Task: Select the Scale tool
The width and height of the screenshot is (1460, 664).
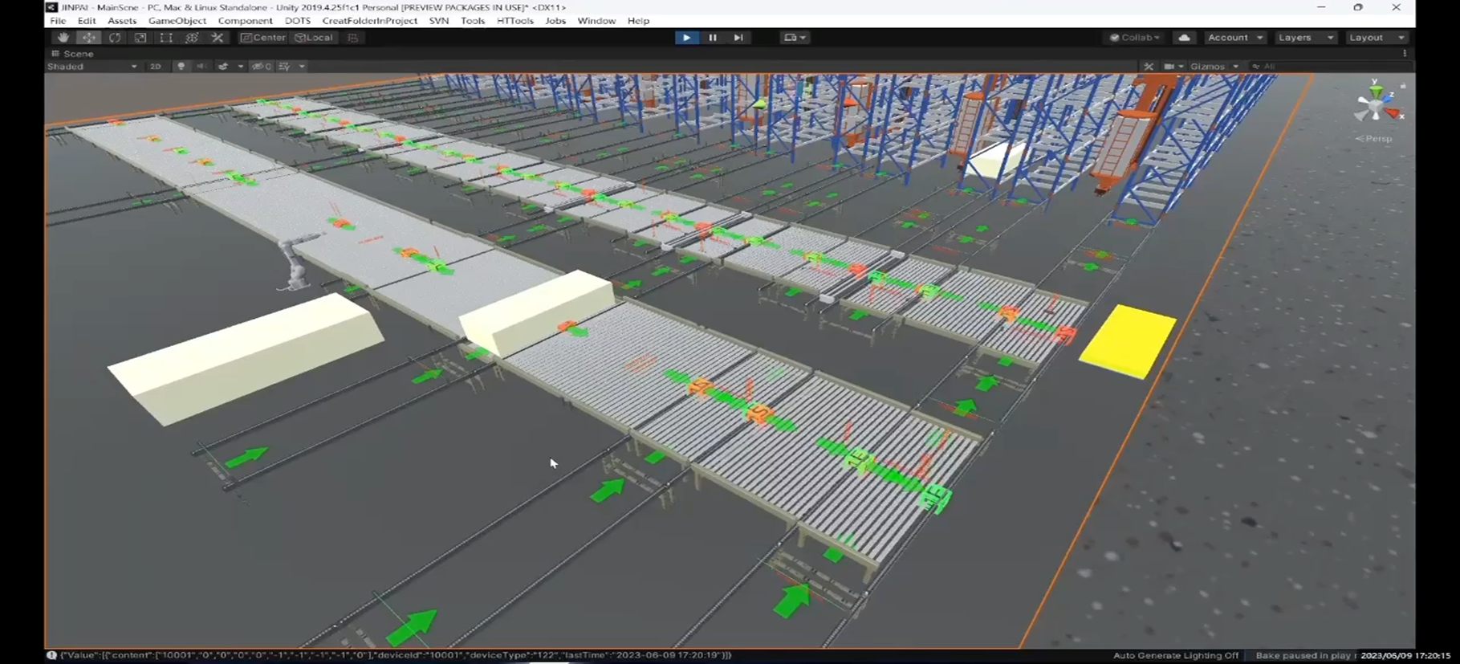Action: [140, 38]
